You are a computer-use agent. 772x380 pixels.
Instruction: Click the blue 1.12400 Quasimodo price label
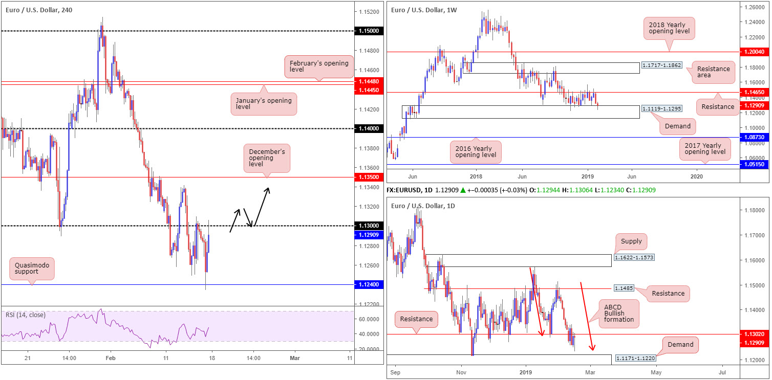(370, 285)
